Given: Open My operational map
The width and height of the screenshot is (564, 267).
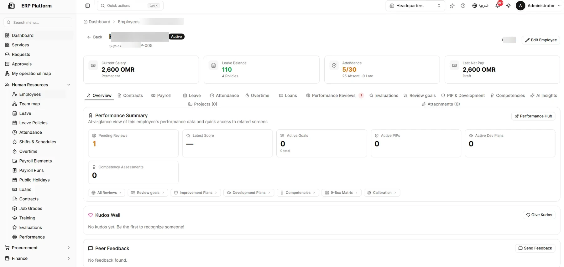Looking at the screenshot, I should (x=38, y=74).
